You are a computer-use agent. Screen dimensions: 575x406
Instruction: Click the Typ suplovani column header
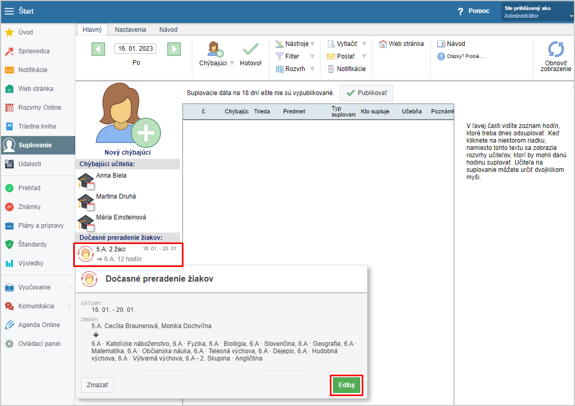(x=343, y=111)
